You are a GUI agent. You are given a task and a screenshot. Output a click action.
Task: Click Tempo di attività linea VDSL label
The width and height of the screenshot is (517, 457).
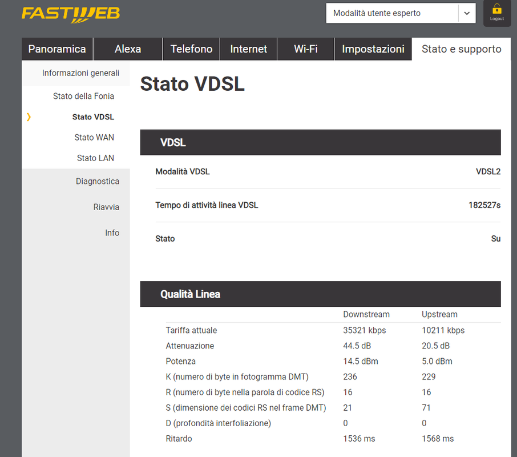coord(207,205)
